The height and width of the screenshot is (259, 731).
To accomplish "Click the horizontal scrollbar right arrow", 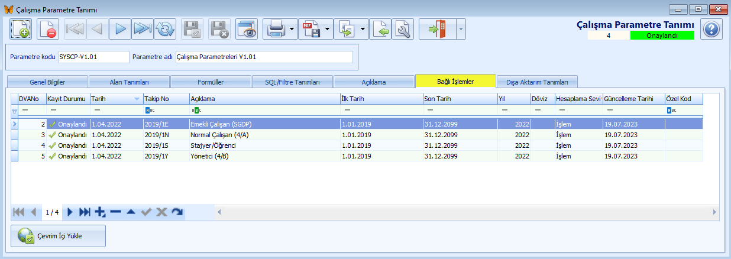I will pos(714,212).
